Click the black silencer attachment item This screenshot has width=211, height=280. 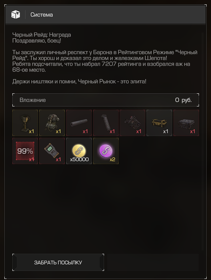point(79,123)
